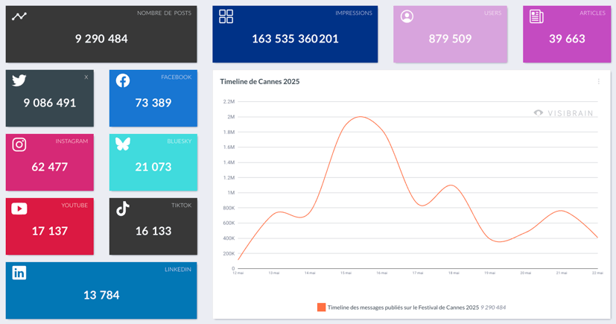Click the 'IMPRESSIONS' card label
Screen dimensions: 616x324
point(354,13)
